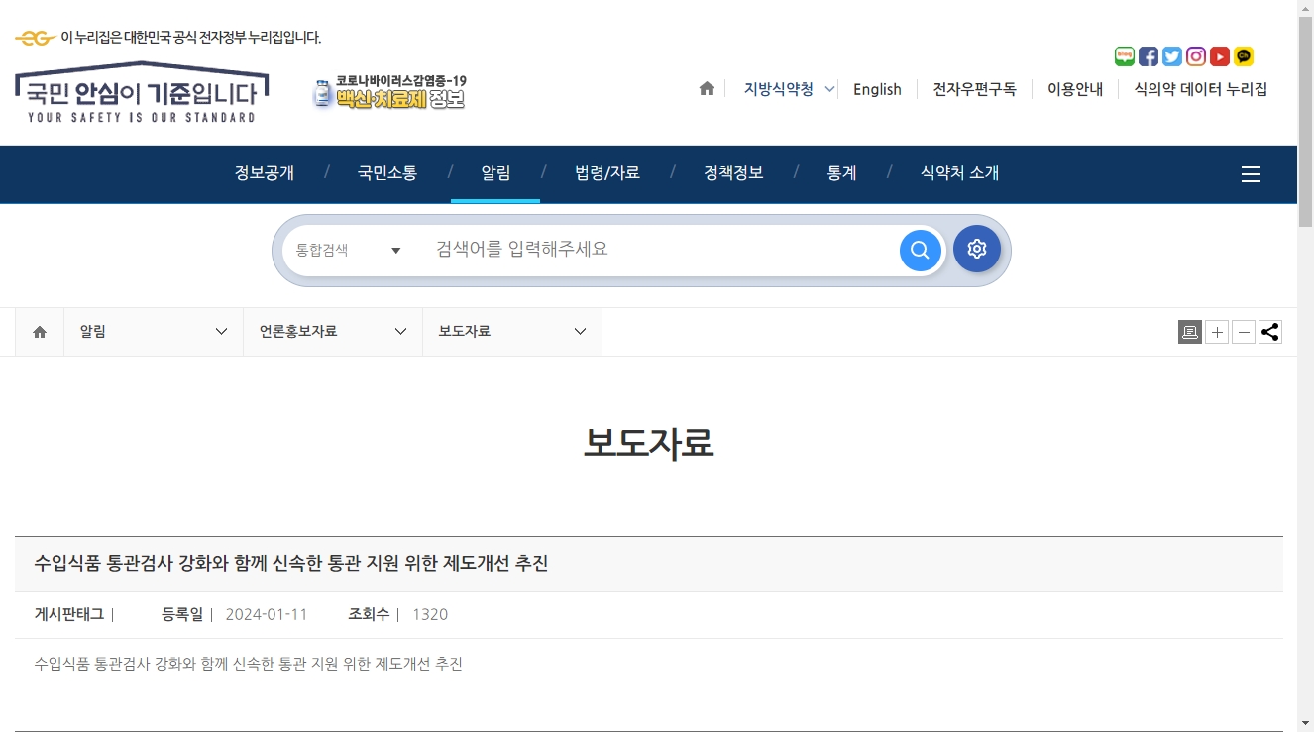Open the Twitter social link icon
Image resolution: width=1314 pixels, height=732 pixels.
(1172, 56)
